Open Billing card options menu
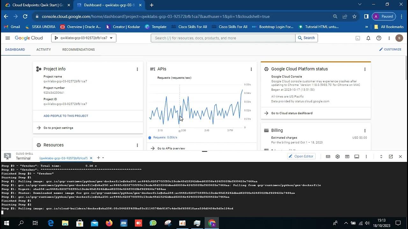The height and width of the screenshot is (229, 408). [365, 130]
